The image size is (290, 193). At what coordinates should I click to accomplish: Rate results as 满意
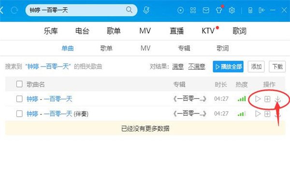pos(178,67)
